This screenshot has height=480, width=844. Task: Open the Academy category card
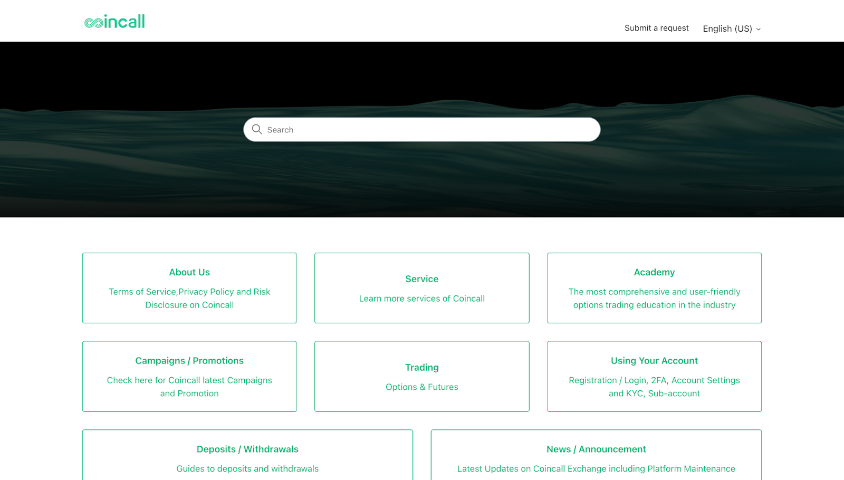654,288
